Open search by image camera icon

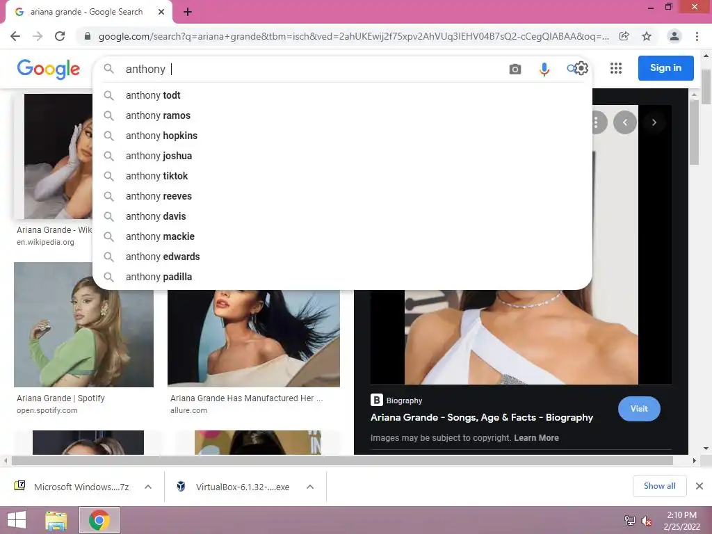click(515, 69)
